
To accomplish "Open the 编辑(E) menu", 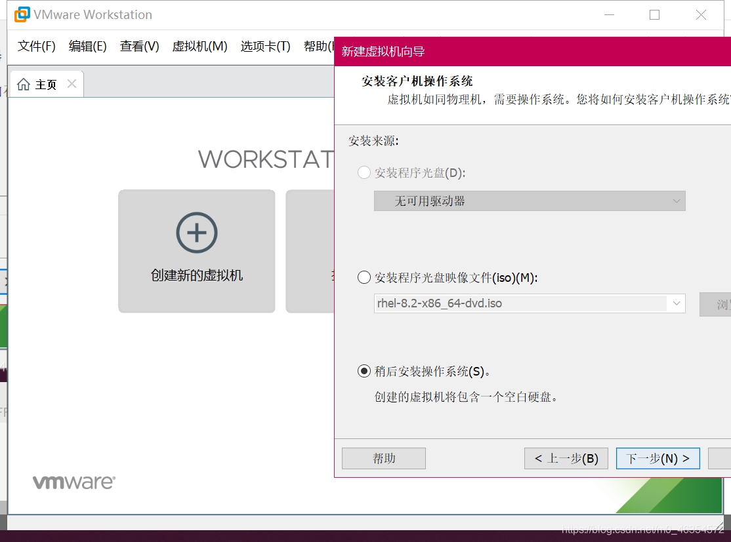I will (x=88, y=46).
